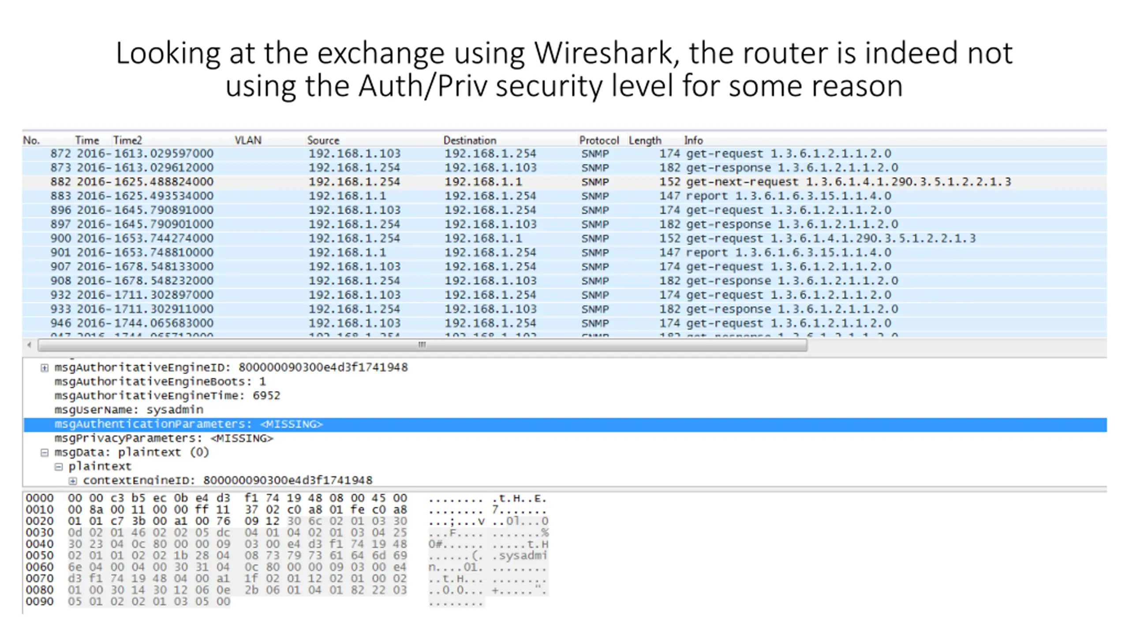Select the msgUserName: sysadmin line
This screenshot has width=1129, height=635.
(129, 410)
